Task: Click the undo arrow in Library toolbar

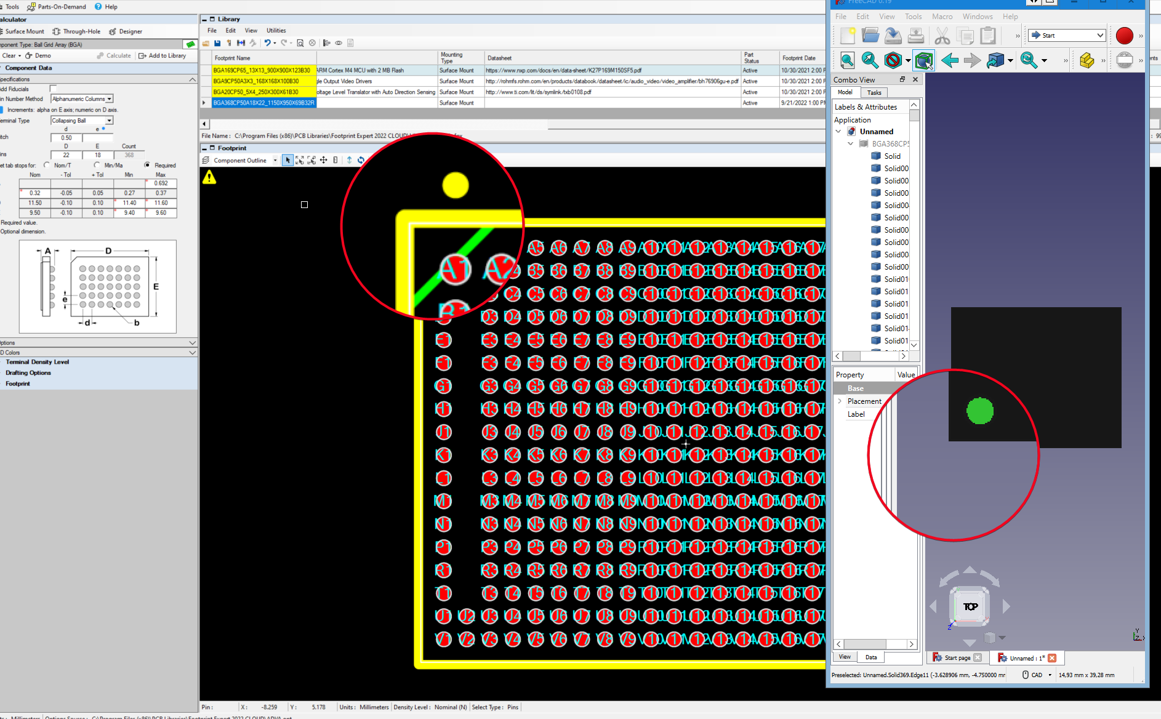Action: point(267,43)
